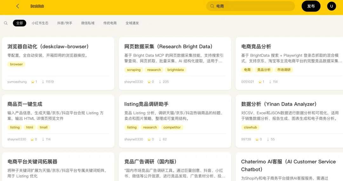Star the Yinan Data Analyzer skill
The image size is (343, 181).
point(257,139)
